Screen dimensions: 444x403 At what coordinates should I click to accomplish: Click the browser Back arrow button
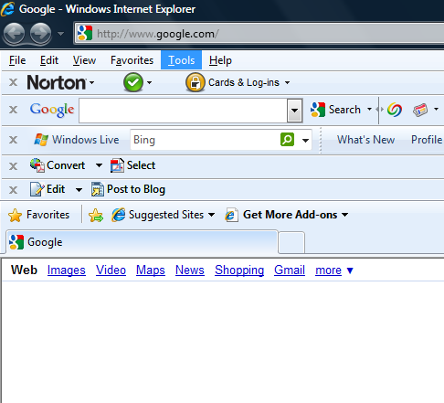click(14, 33)
